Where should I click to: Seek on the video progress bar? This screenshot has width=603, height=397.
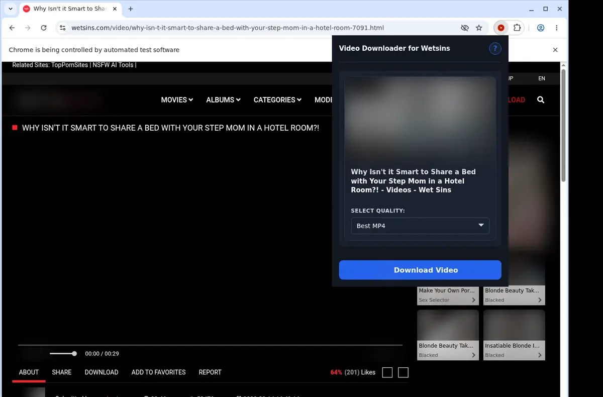(x=210, y=345)
